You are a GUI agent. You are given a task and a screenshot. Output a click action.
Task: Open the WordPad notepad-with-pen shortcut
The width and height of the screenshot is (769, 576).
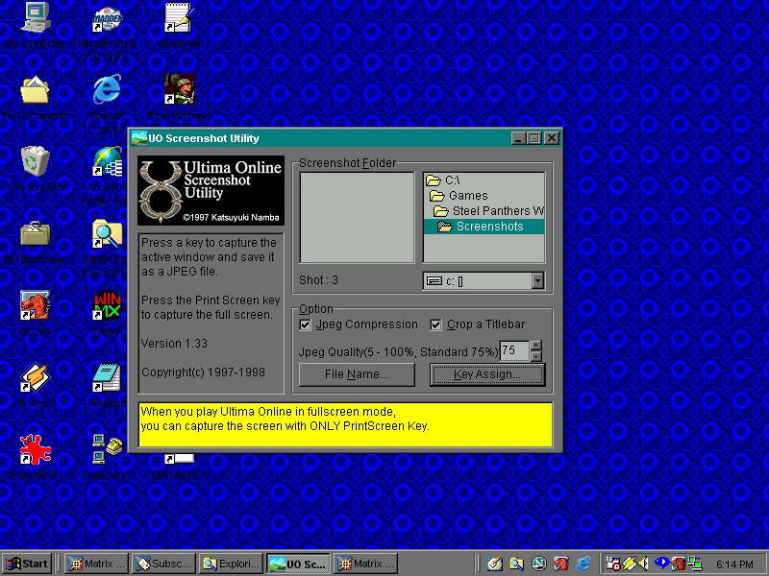pos(179,18)
